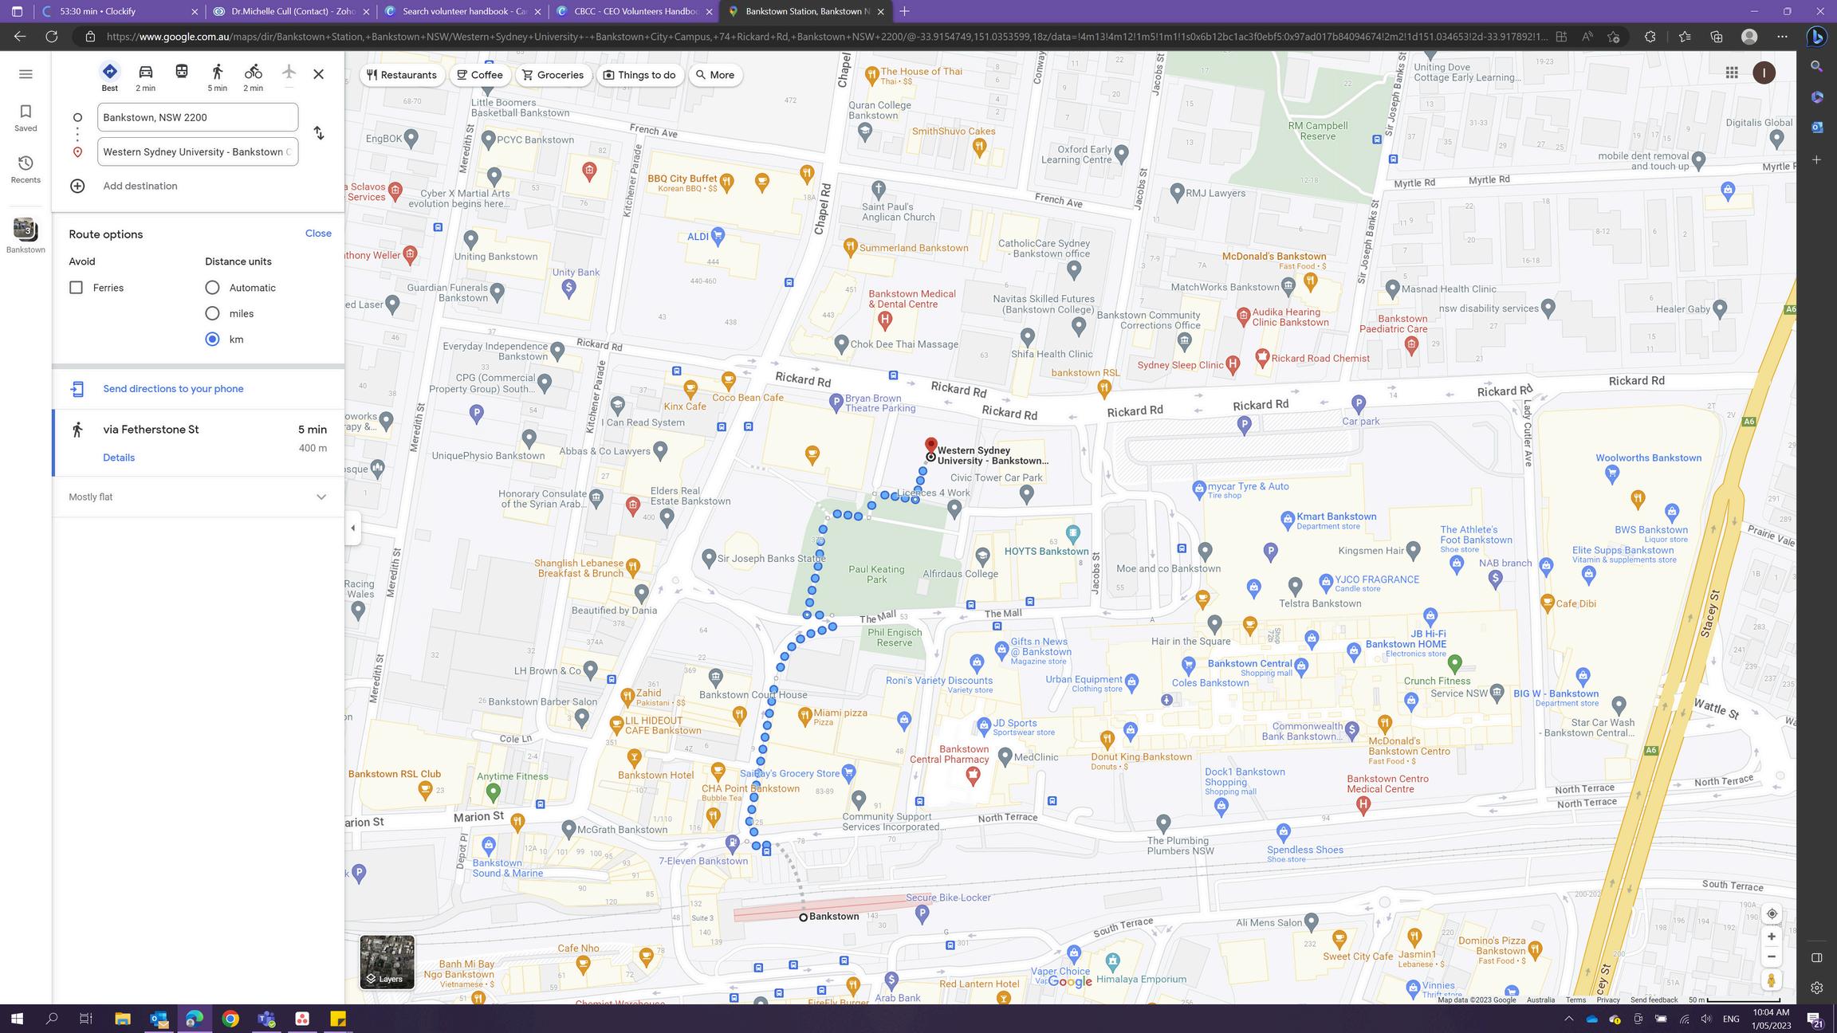Image resolution: width=1837 pixels, height=1033 pixels.
Task: Collapse the side panel with arrow handle
Action: coord(353,528)
